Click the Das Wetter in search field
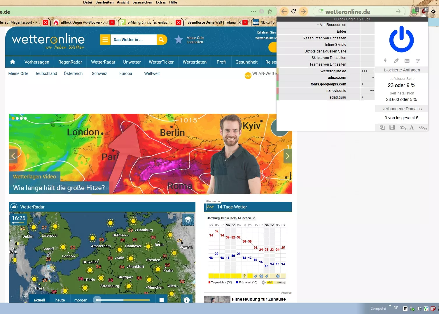 click(x=133, y=40)
